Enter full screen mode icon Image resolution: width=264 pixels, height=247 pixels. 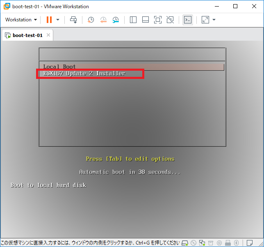tap(158, 20)
